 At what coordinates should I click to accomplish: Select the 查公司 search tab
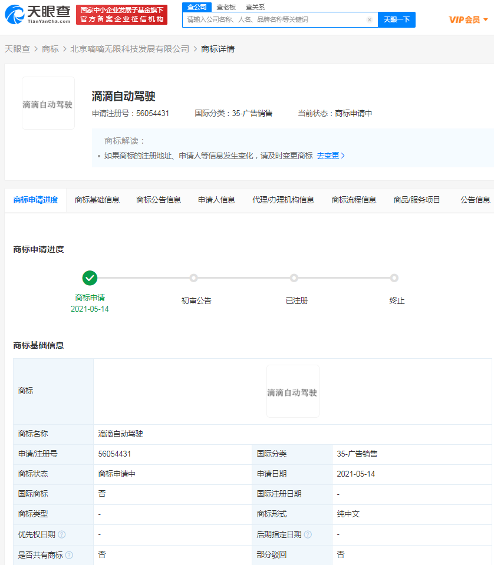coord(196,8)
